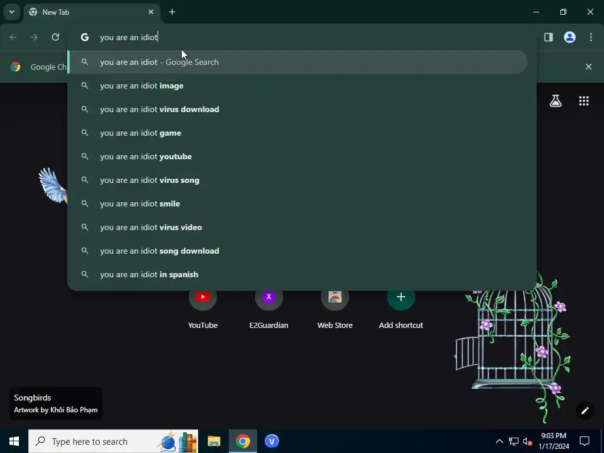
Task: Select 'you are an idiot smile' suggestion
Action: pyautogui.click(x=297, y=203)
